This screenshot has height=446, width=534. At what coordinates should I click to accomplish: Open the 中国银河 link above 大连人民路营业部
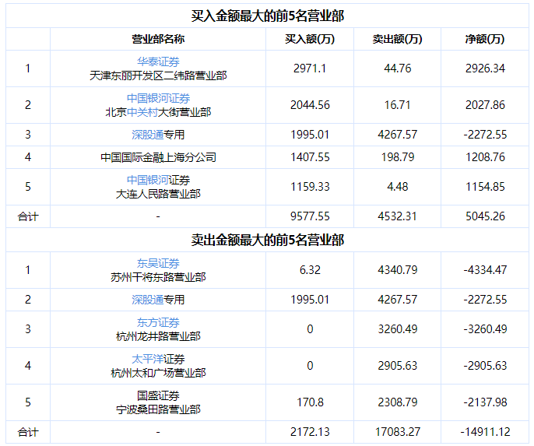point(147,180)
